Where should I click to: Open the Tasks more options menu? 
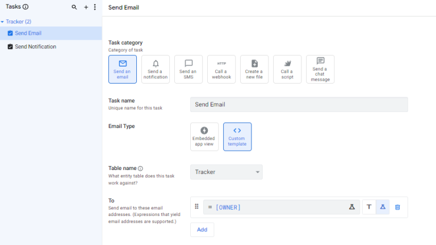(95, 7)
